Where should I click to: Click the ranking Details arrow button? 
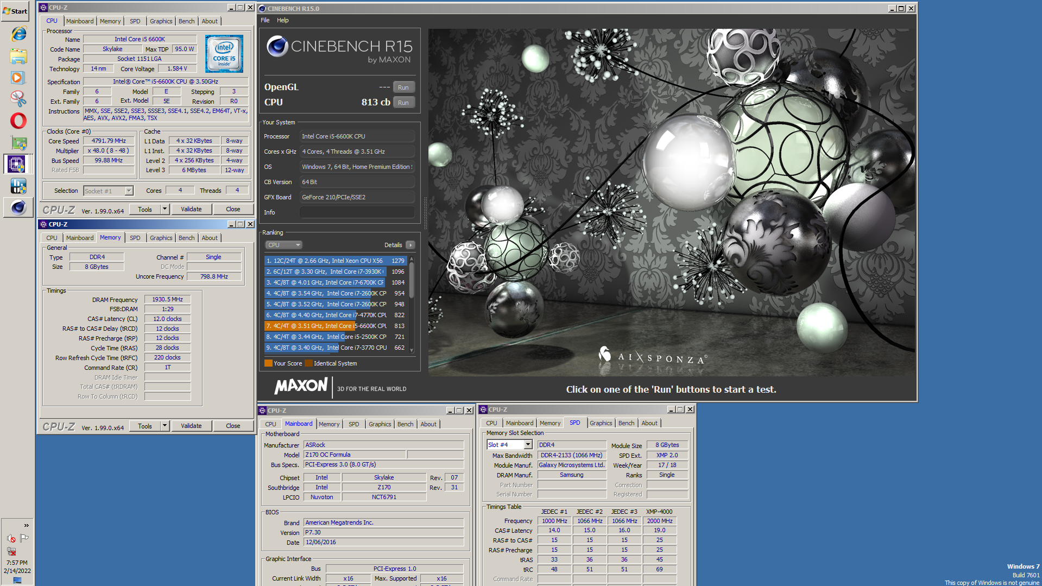(411, 245)
